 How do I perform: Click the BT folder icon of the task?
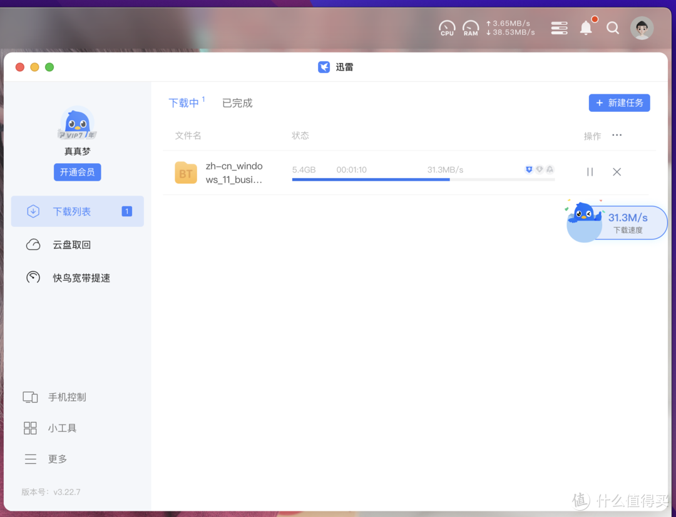pyautogui.click(x=186, y=173)
